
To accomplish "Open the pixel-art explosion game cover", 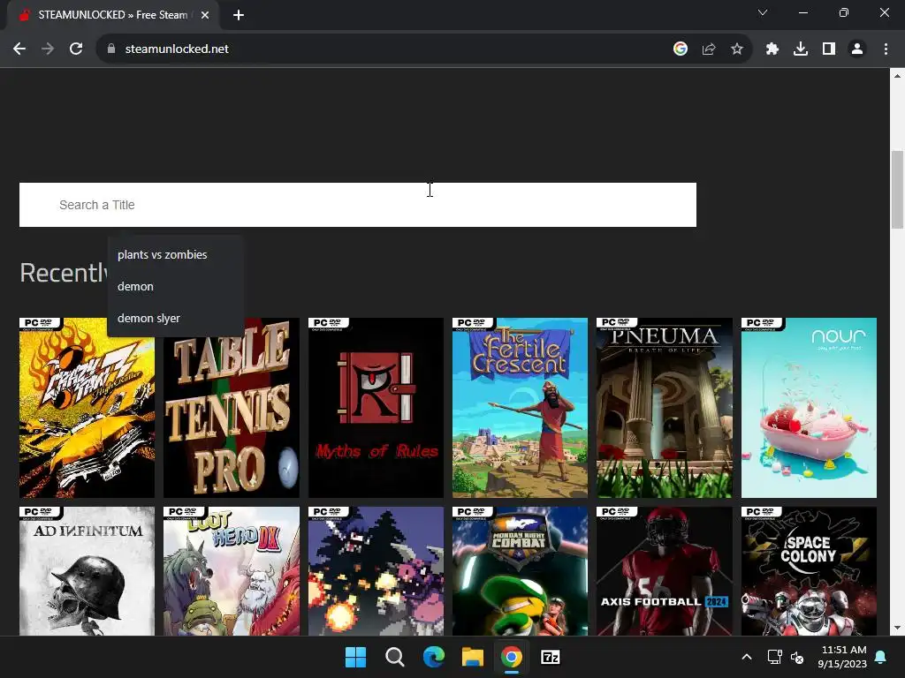I will (x=376, y=571).
